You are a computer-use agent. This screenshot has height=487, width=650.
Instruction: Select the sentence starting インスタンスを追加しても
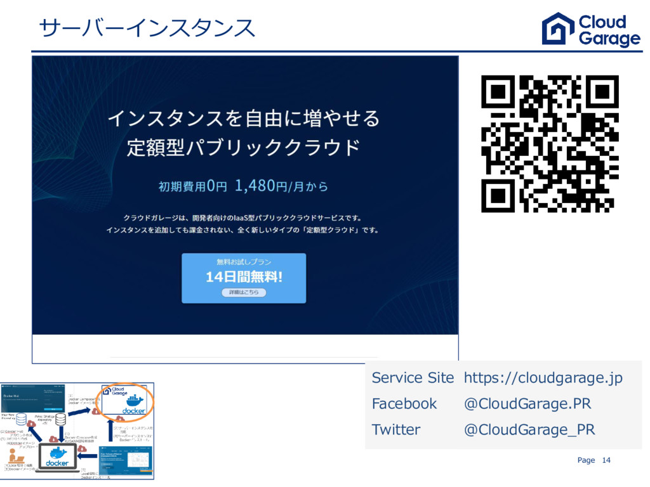point(243,230)
